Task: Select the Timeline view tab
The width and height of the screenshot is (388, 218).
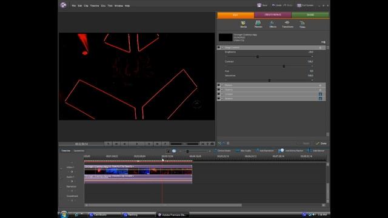Action: (x=66, y=151)
